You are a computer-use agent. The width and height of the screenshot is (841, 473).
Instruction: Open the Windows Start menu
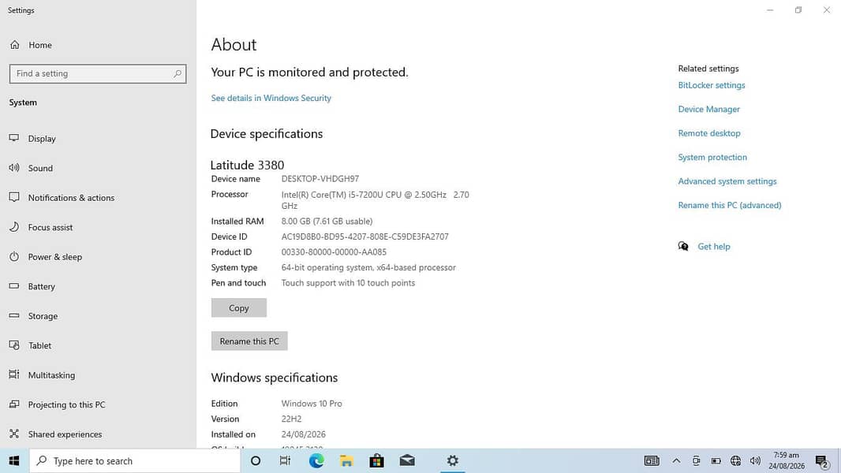click(x=14, y=460)
